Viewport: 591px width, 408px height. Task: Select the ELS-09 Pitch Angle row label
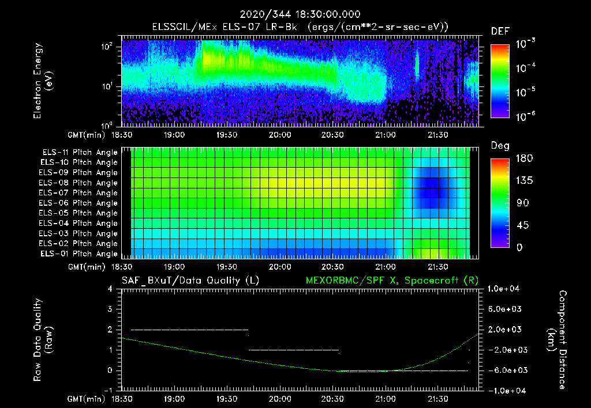[x=78, y=173]
